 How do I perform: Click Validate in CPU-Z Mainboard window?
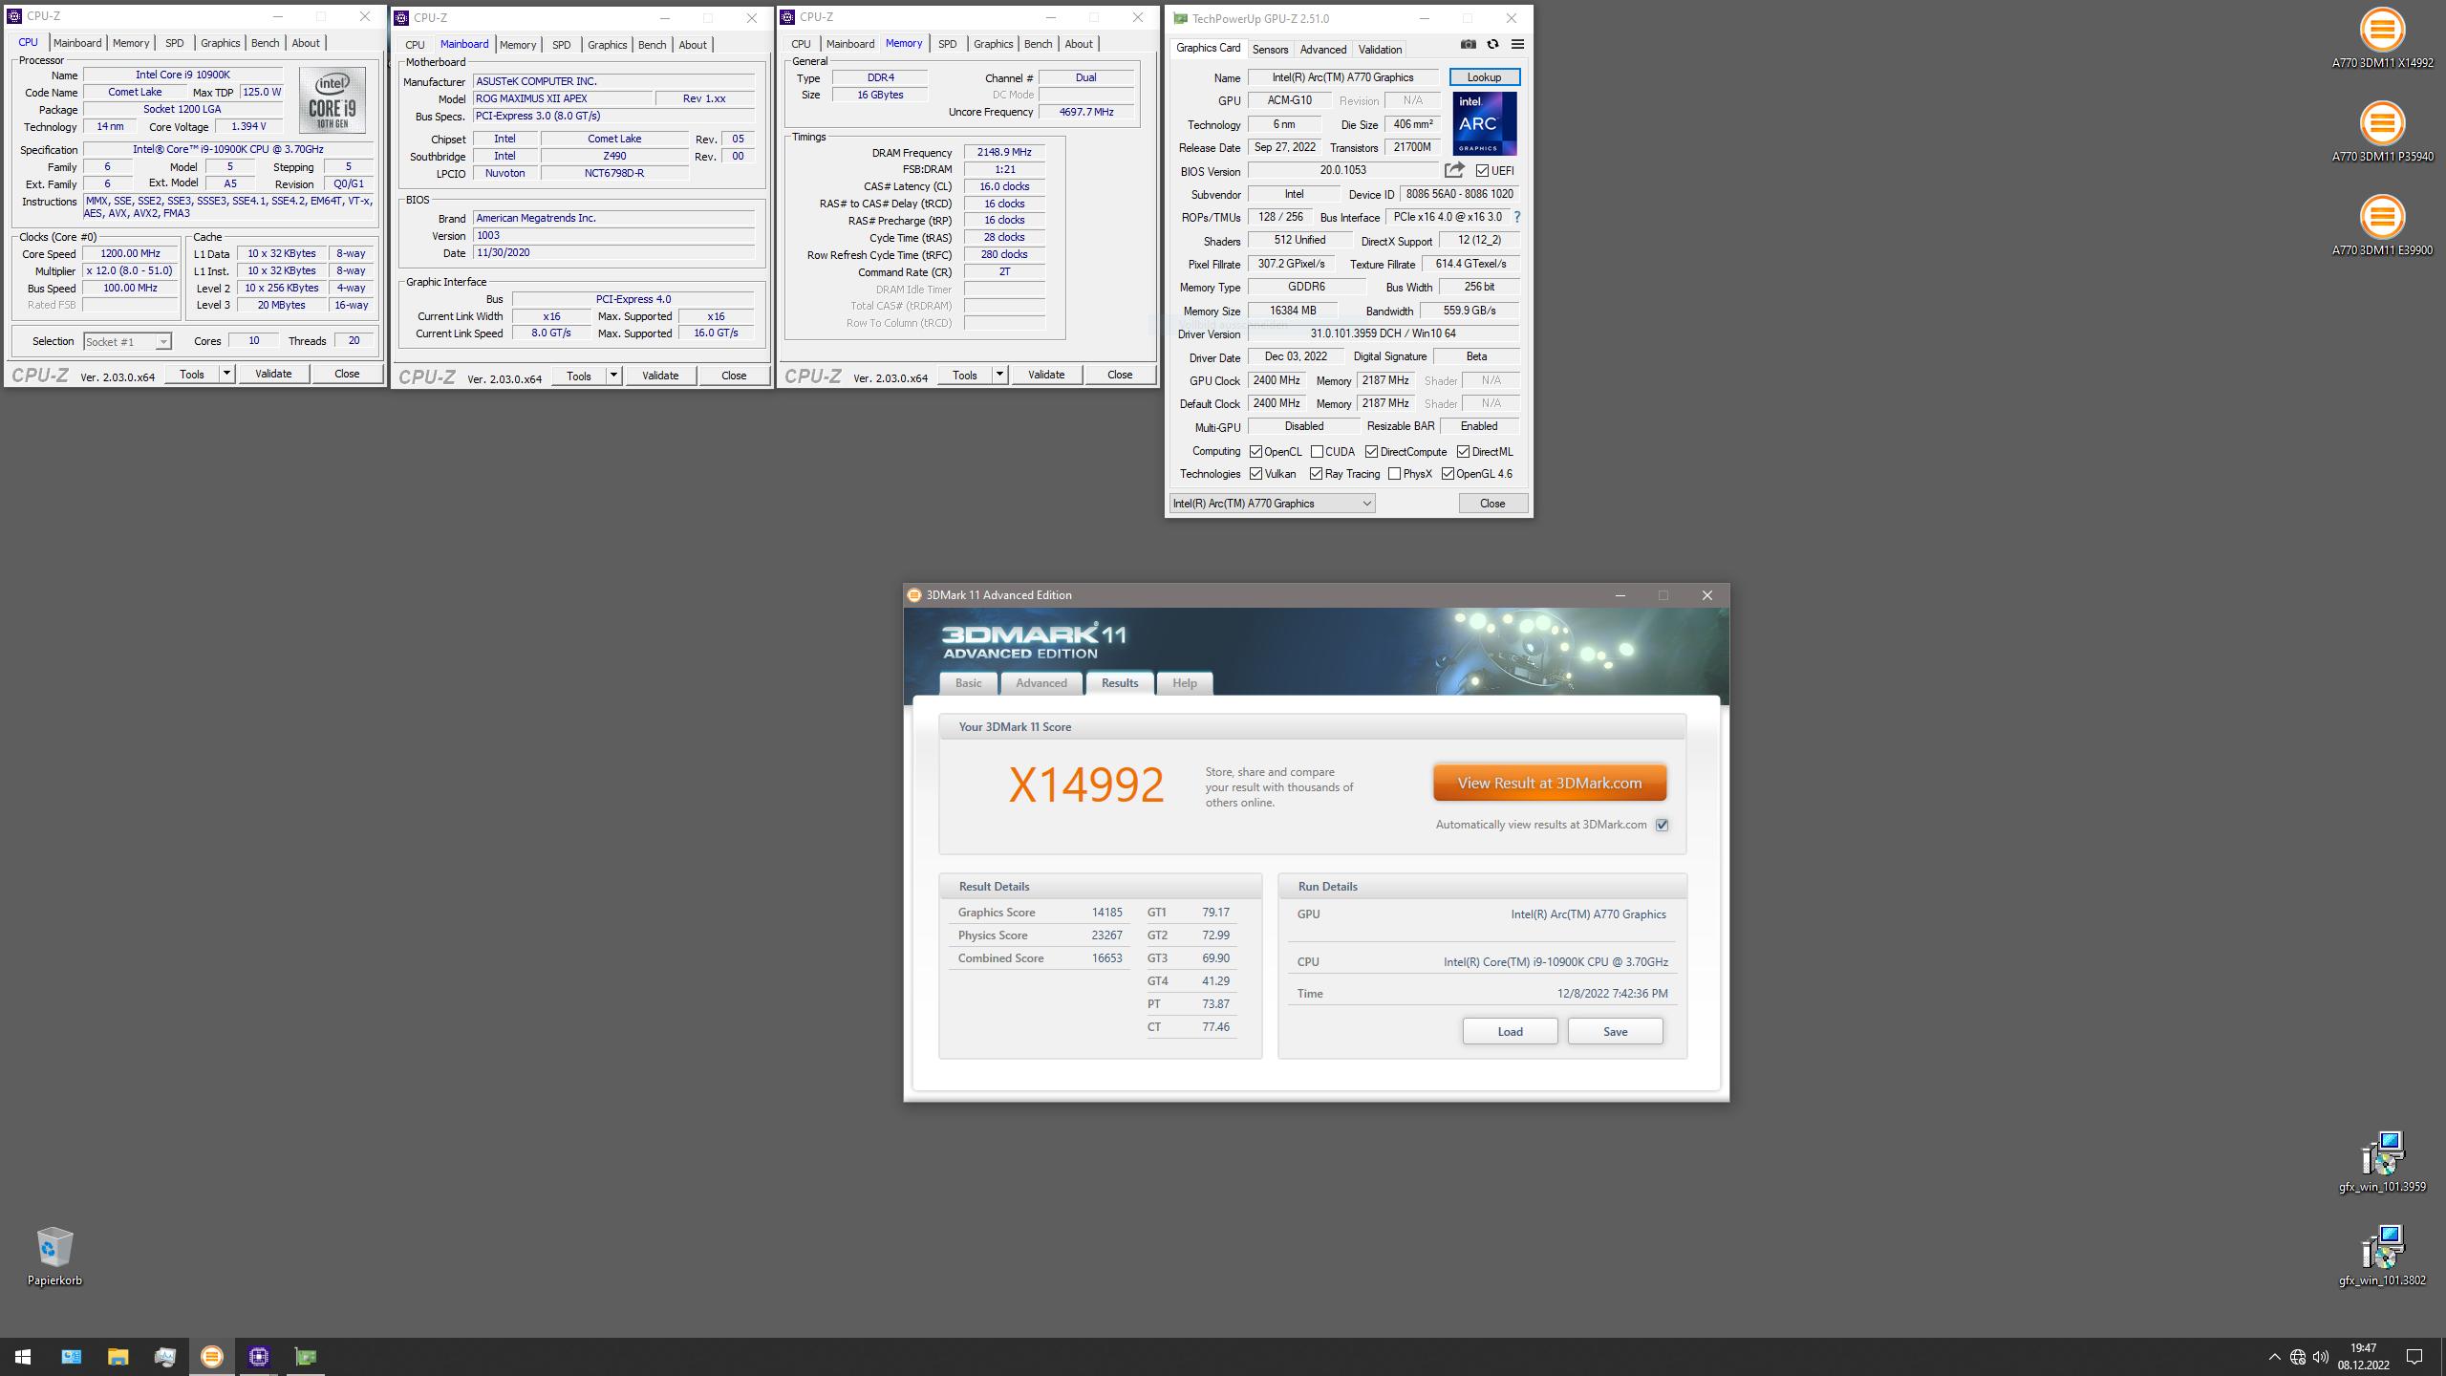click(x=660, y=376)
